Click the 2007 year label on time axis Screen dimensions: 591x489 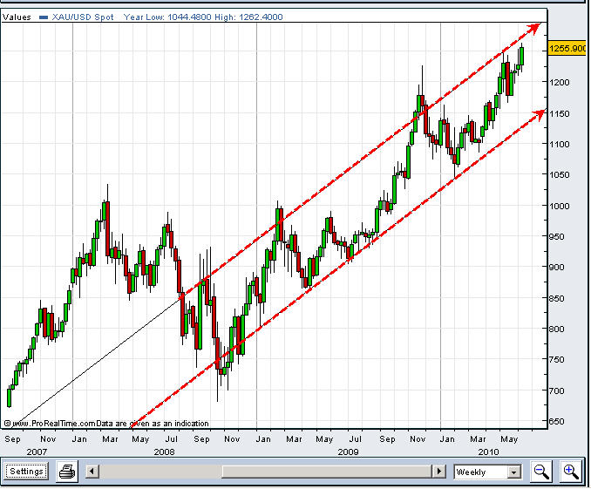coord(37,452)
